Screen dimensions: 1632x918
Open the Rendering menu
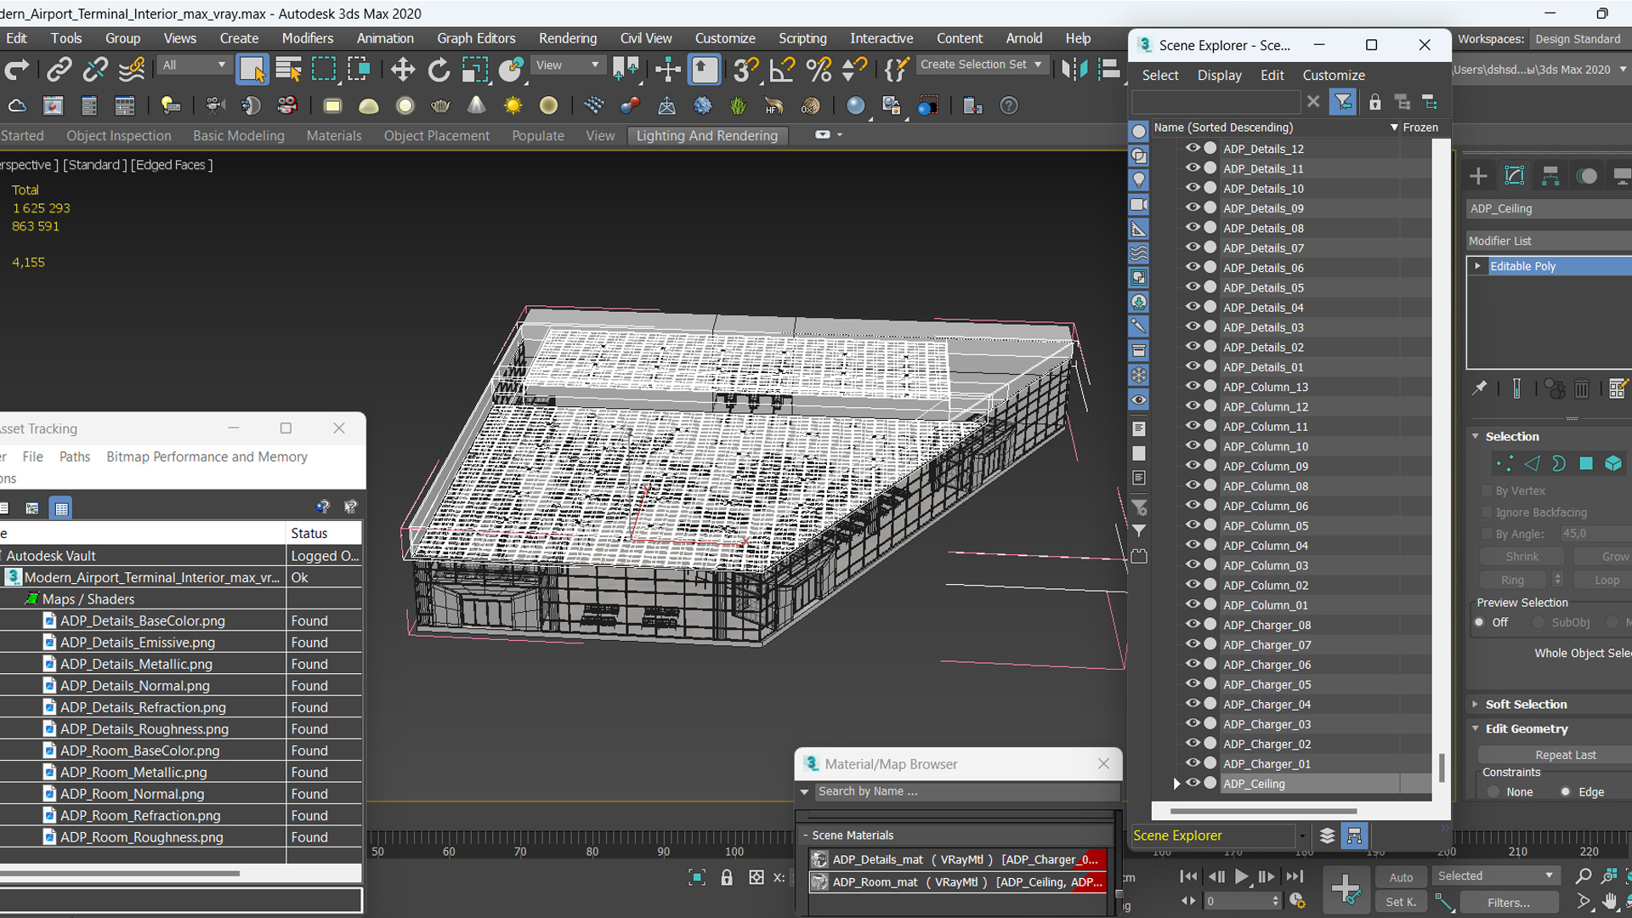[568, 38]
